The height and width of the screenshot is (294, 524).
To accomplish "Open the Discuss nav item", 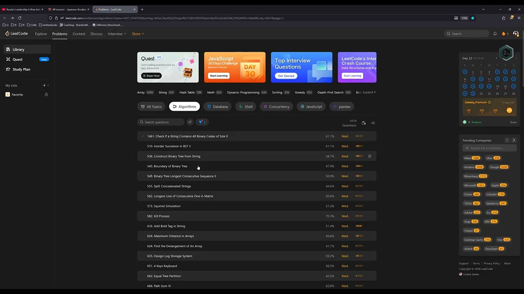I will click(x=97, y=34).
